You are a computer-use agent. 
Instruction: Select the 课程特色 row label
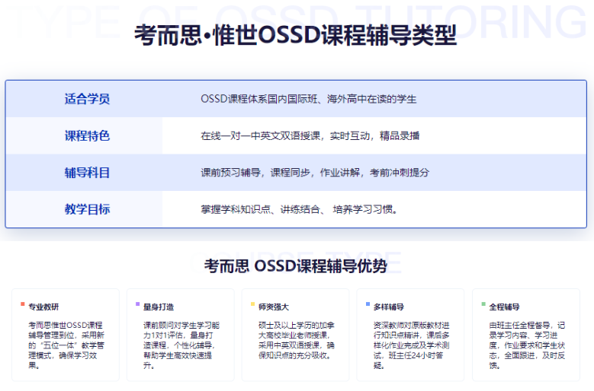click(x=87, y=135)
